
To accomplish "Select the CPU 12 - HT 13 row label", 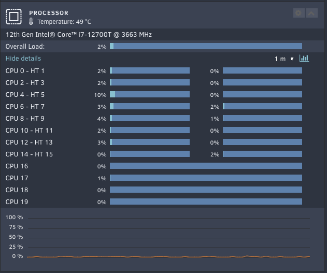I will pos(29,142).
